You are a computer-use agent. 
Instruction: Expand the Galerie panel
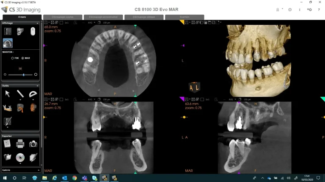(39, 170)
